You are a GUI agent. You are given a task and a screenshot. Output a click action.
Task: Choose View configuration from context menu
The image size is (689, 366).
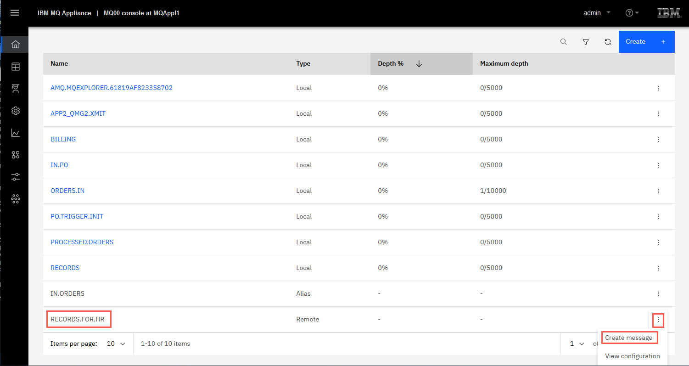click(632, 356)
